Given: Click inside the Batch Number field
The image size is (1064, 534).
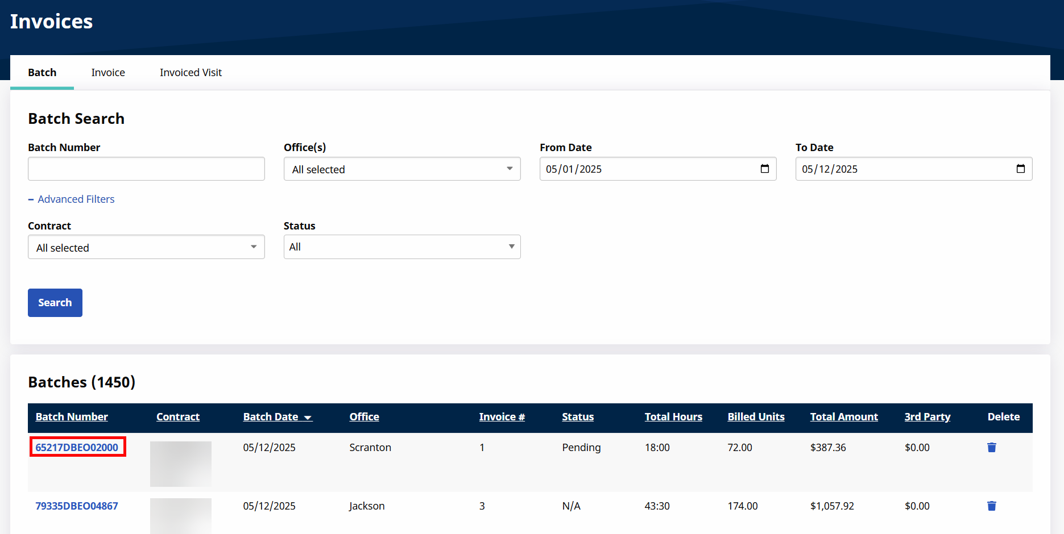Looking at the screenshot, I should click(146, 169).
